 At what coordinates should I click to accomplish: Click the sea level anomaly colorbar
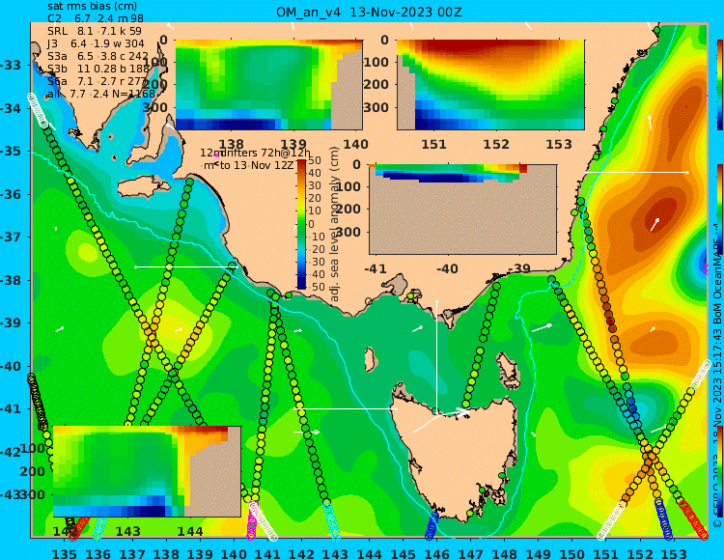pyautogui.click(x=301, y=224)
